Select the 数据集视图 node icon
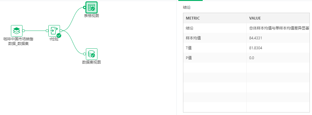Image resolution: width=312 pixels, height=115 pixels. (x=92, y=54)
